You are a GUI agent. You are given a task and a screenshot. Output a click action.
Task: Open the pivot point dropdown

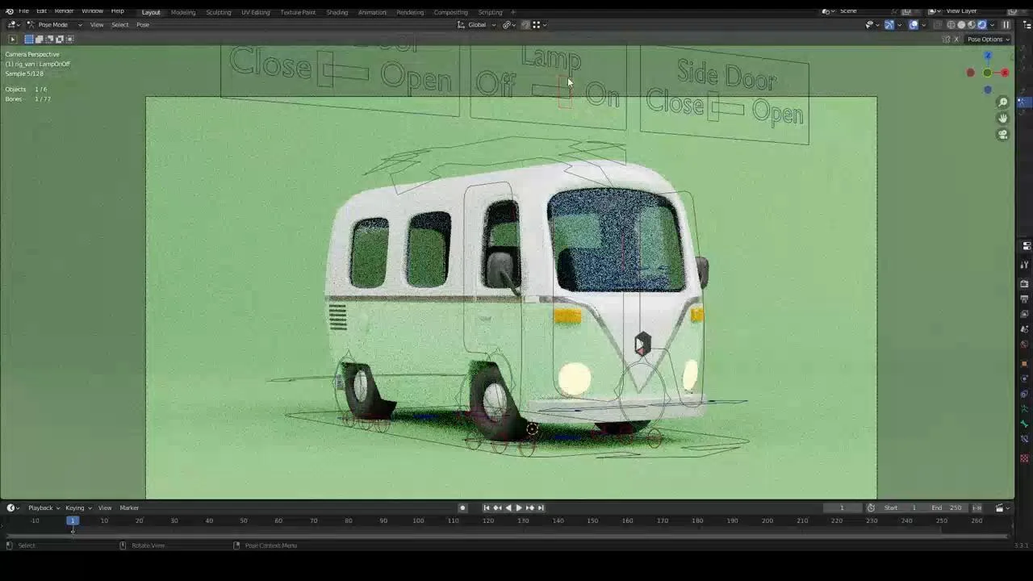pos(508,25)
